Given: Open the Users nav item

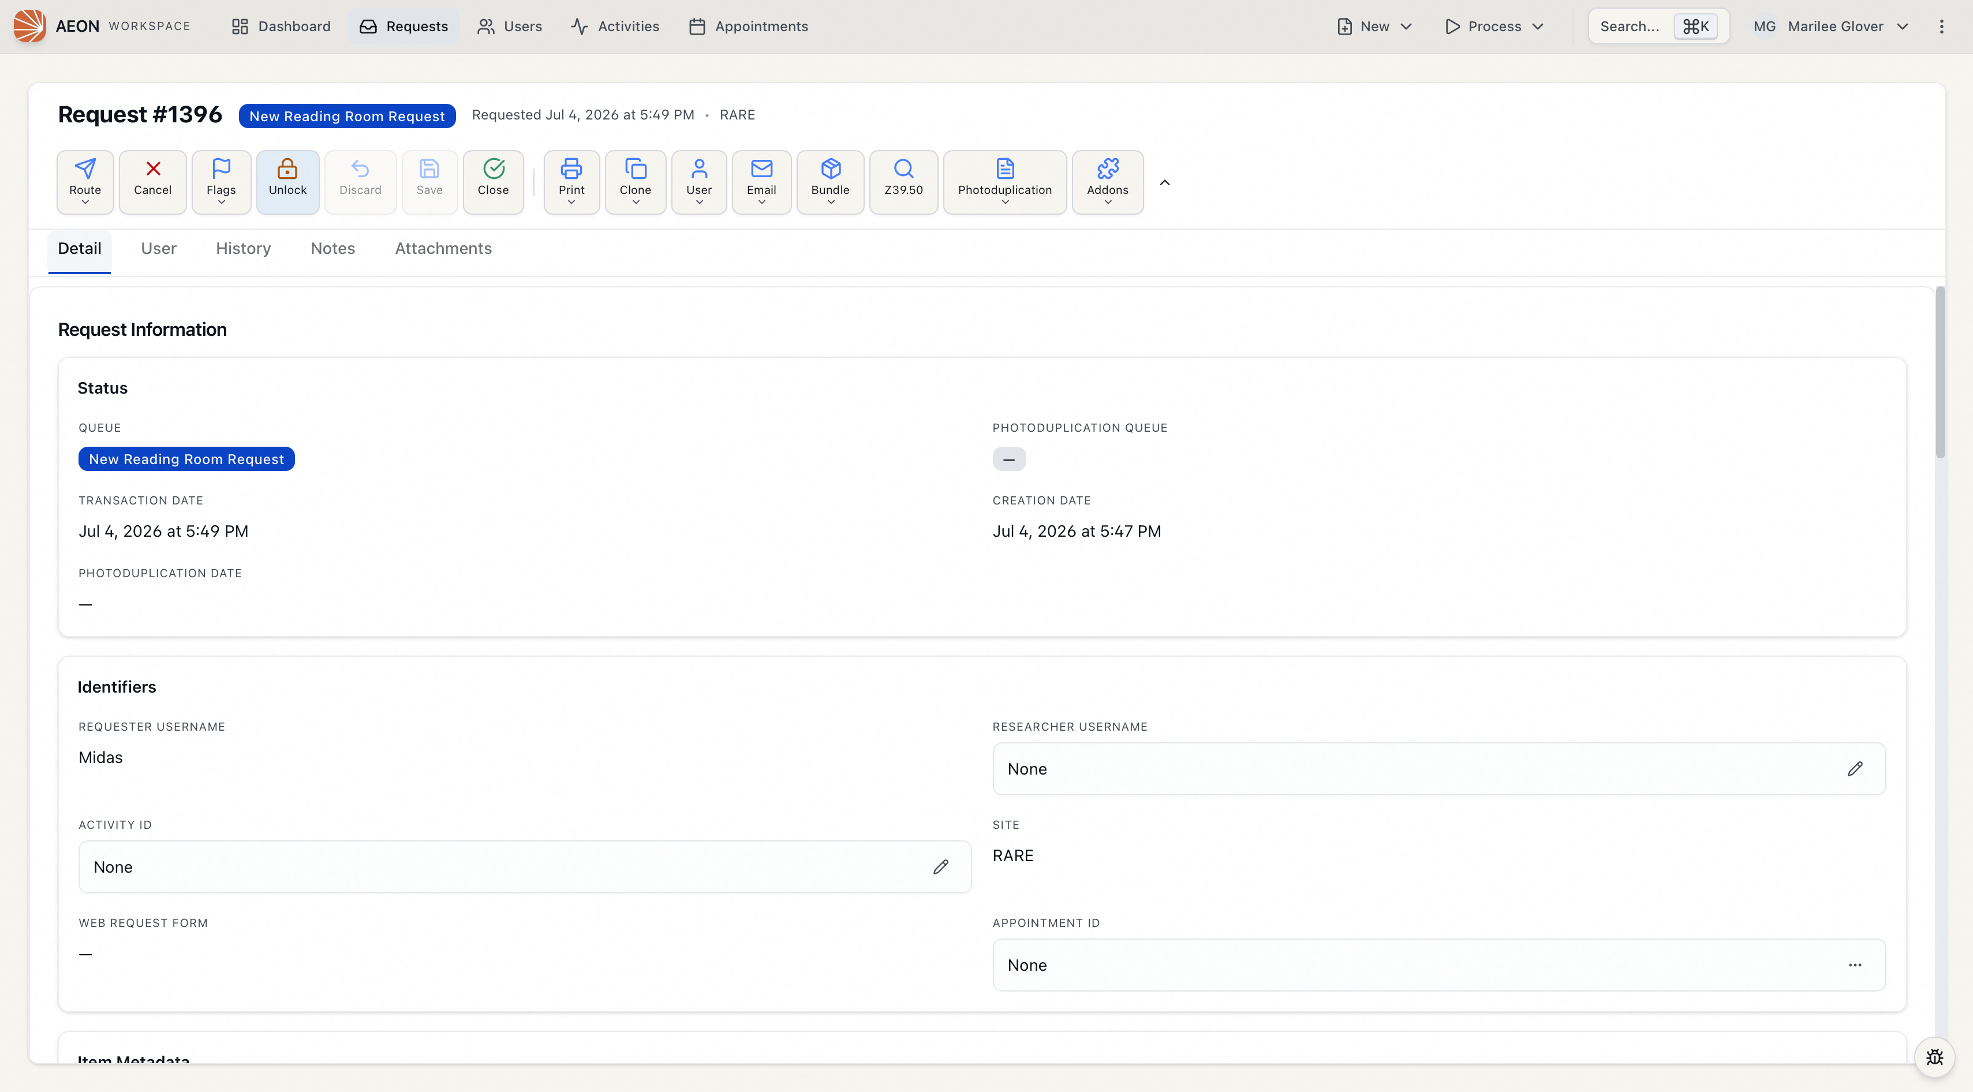Looking at the screenshot, I should click(x=509, y=26).
